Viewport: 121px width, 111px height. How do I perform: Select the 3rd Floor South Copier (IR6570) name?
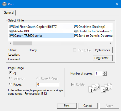(36, 27)
